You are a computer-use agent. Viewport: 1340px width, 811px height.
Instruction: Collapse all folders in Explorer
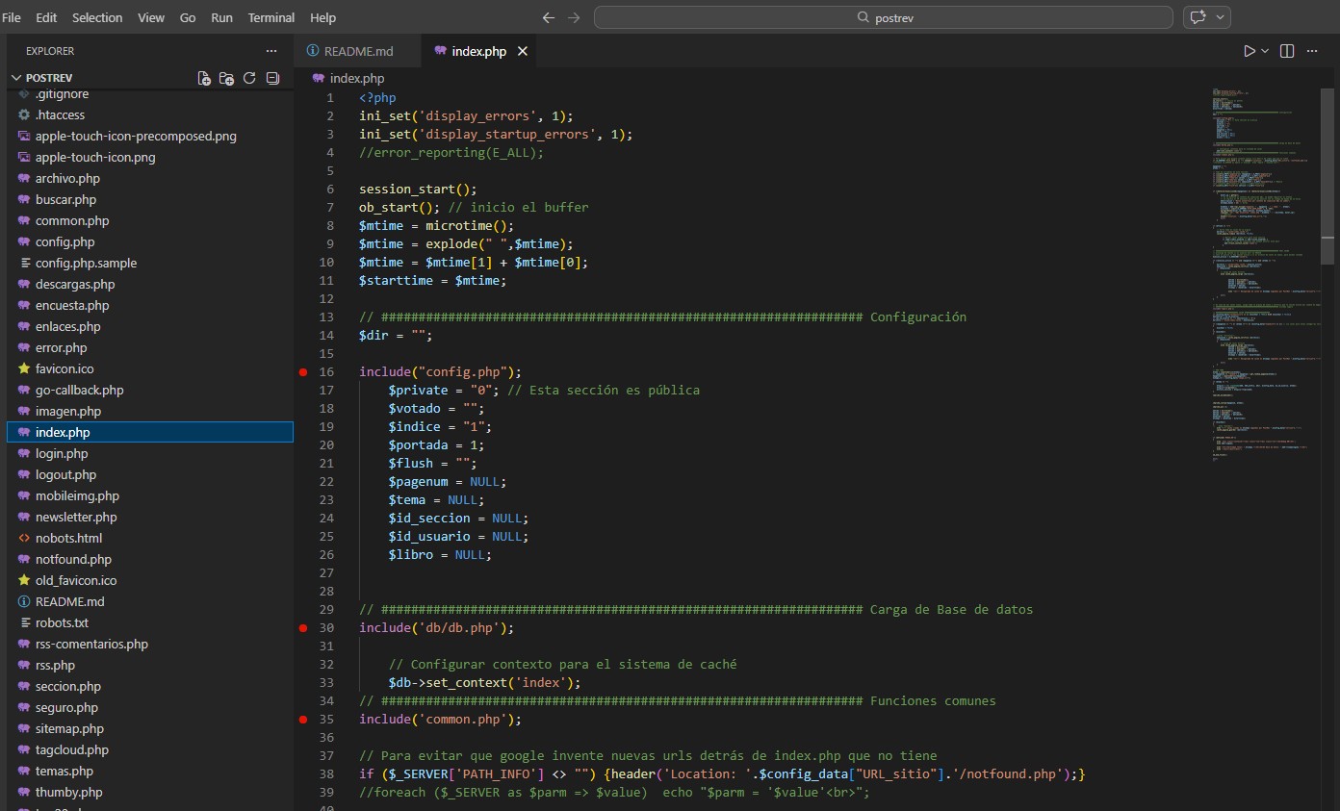coord(272,78)
